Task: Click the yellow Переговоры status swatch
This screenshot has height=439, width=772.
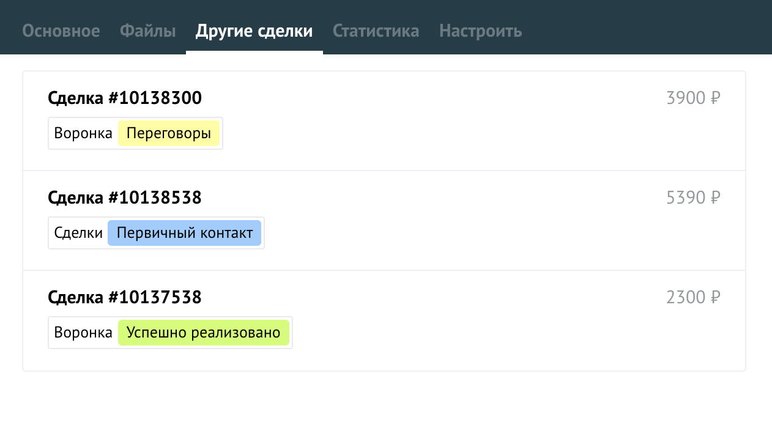Action: [x=169, y=133]
